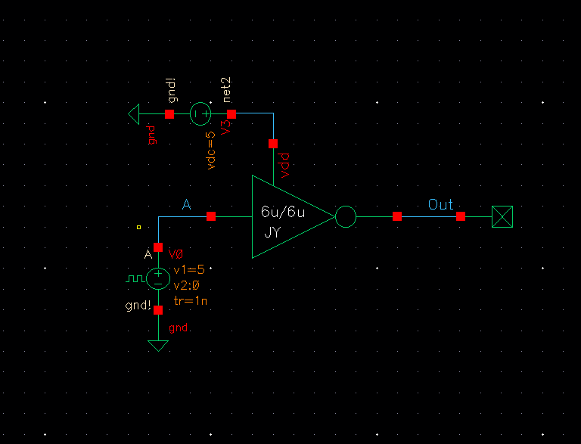Click the inverter output bubble circle

click(346, 216)
